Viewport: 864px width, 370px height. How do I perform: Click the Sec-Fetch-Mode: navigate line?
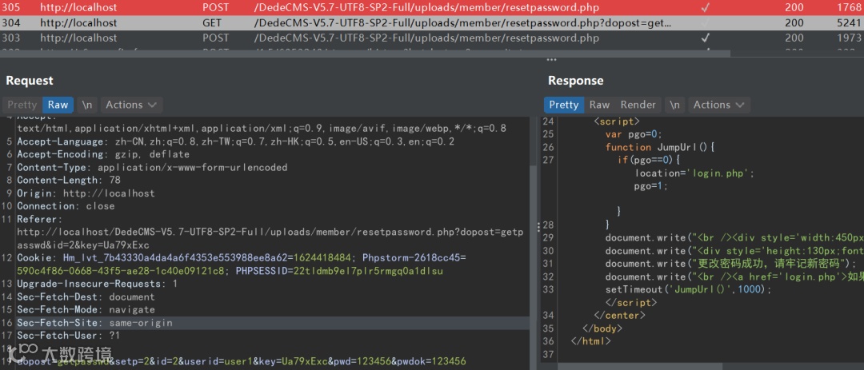(x=86, y=309)
